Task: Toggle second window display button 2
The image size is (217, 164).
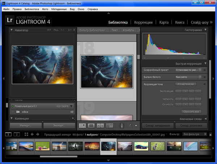Action: click(16, 134)
